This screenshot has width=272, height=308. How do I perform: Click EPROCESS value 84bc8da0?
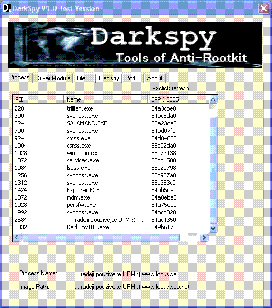[164, 116]
